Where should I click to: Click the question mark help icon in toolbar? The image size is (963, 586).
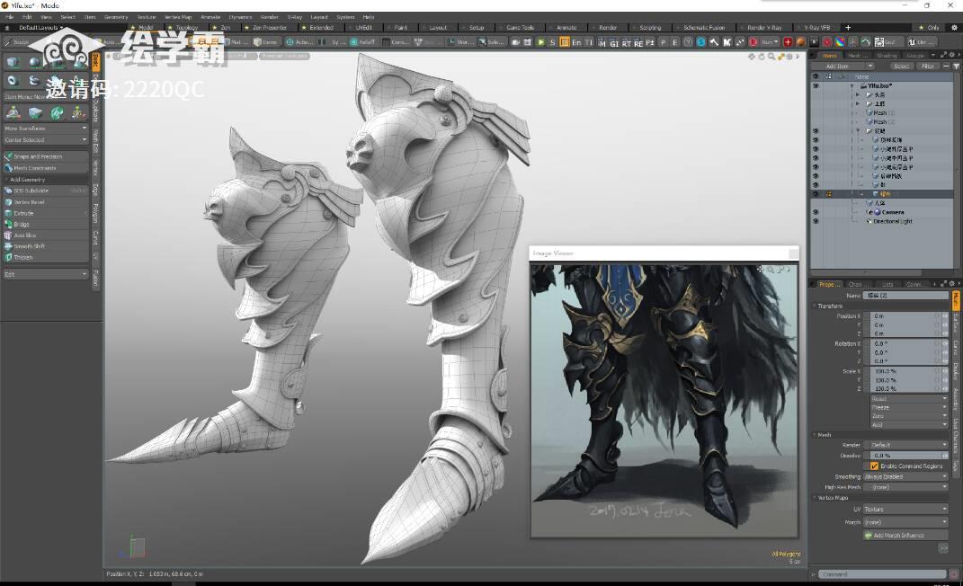pyautogui.click(x=688, y=42)
